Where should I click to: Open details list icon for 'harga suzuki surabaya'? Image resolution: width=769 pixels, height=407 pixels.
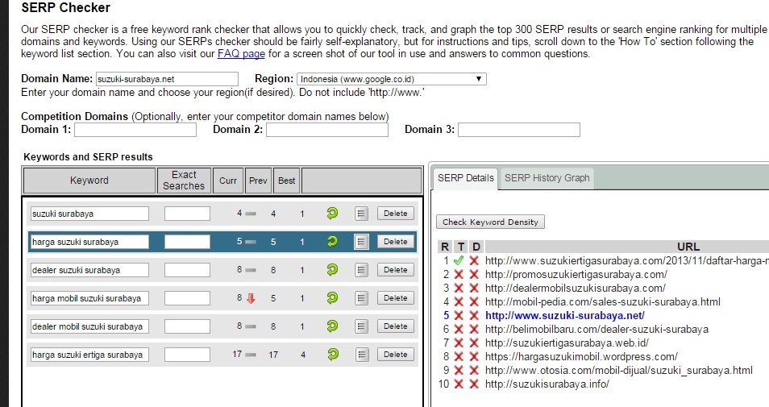tap(361, 241)
